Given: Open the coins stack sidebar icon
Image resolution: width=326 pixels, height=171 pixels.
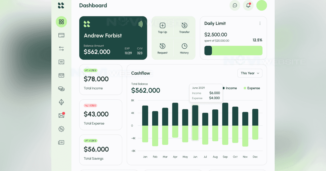Looking at the screenshot, I should tap(61, 89).
